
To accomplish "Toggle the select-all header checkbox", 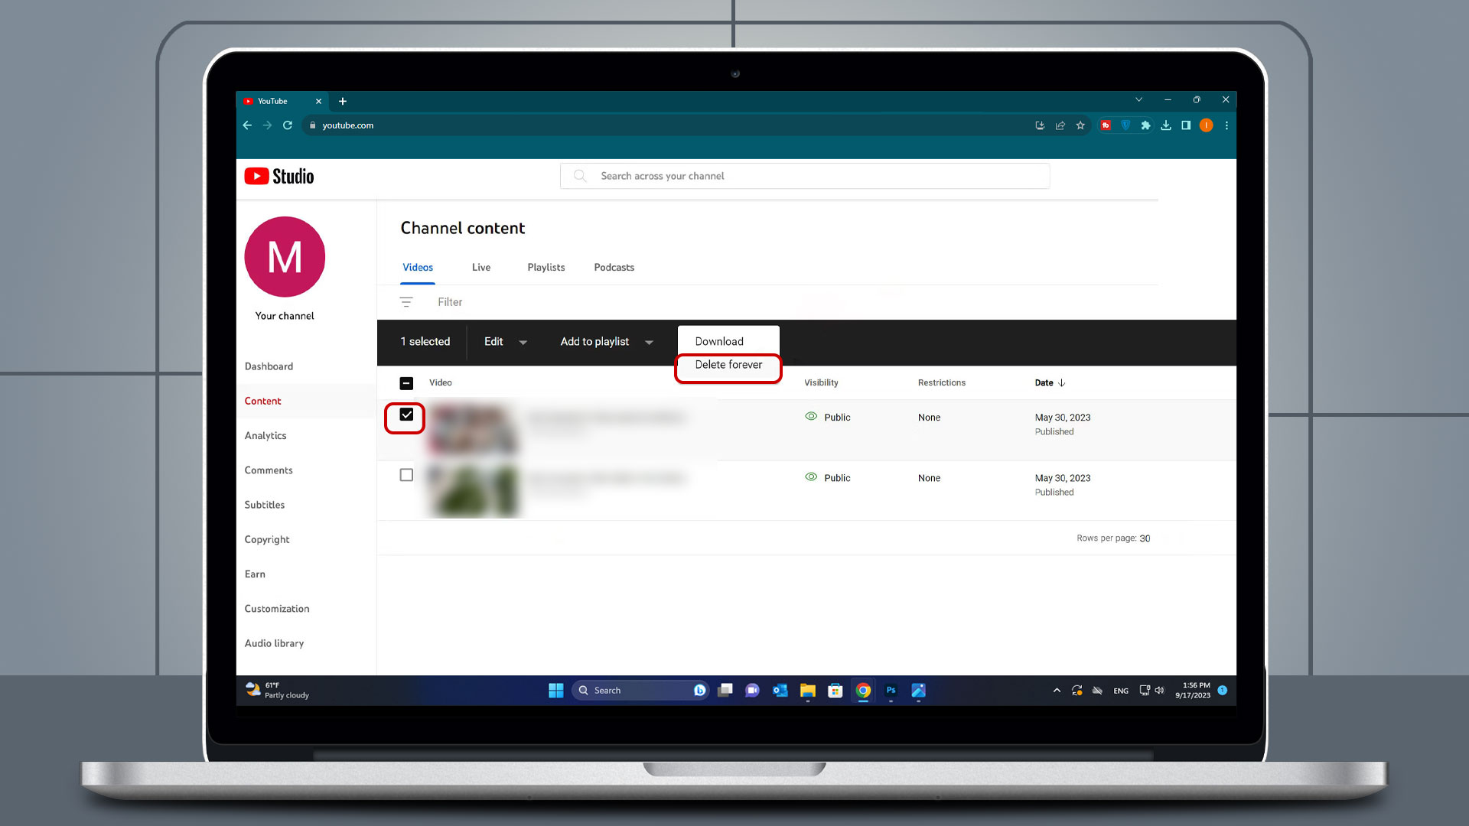I will tap(406, 381).
